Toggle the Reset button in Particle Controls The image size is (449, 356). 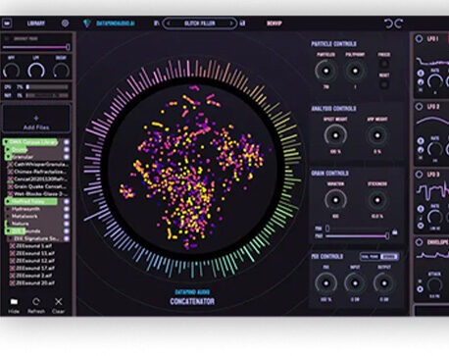[x=384, y=84]
